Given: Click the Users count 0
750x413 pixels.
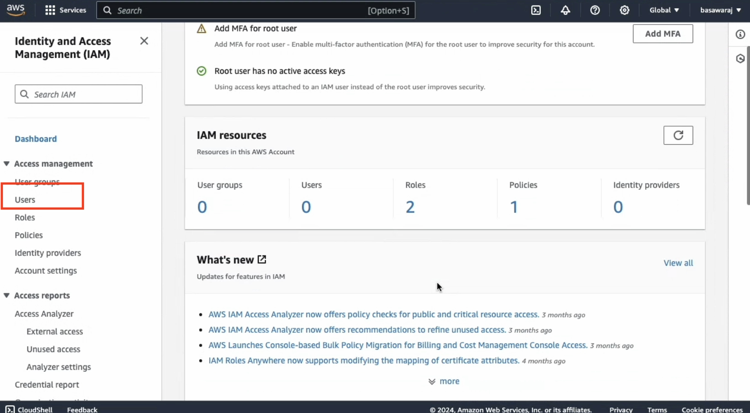Looking at the screenshot, I should (306, 207).
